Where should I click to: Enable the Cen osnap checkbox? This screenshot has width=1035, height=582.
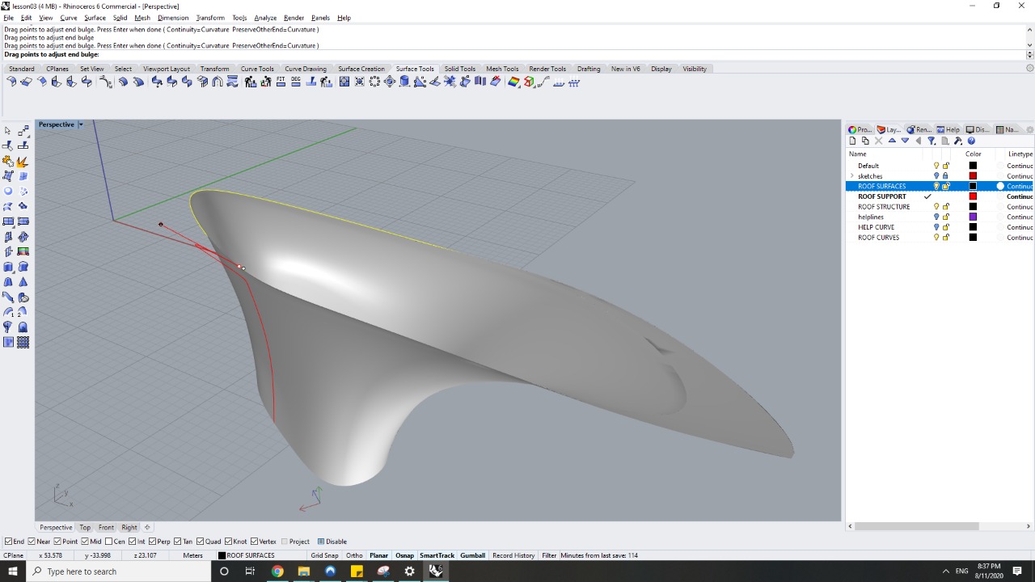pos(109,542)
